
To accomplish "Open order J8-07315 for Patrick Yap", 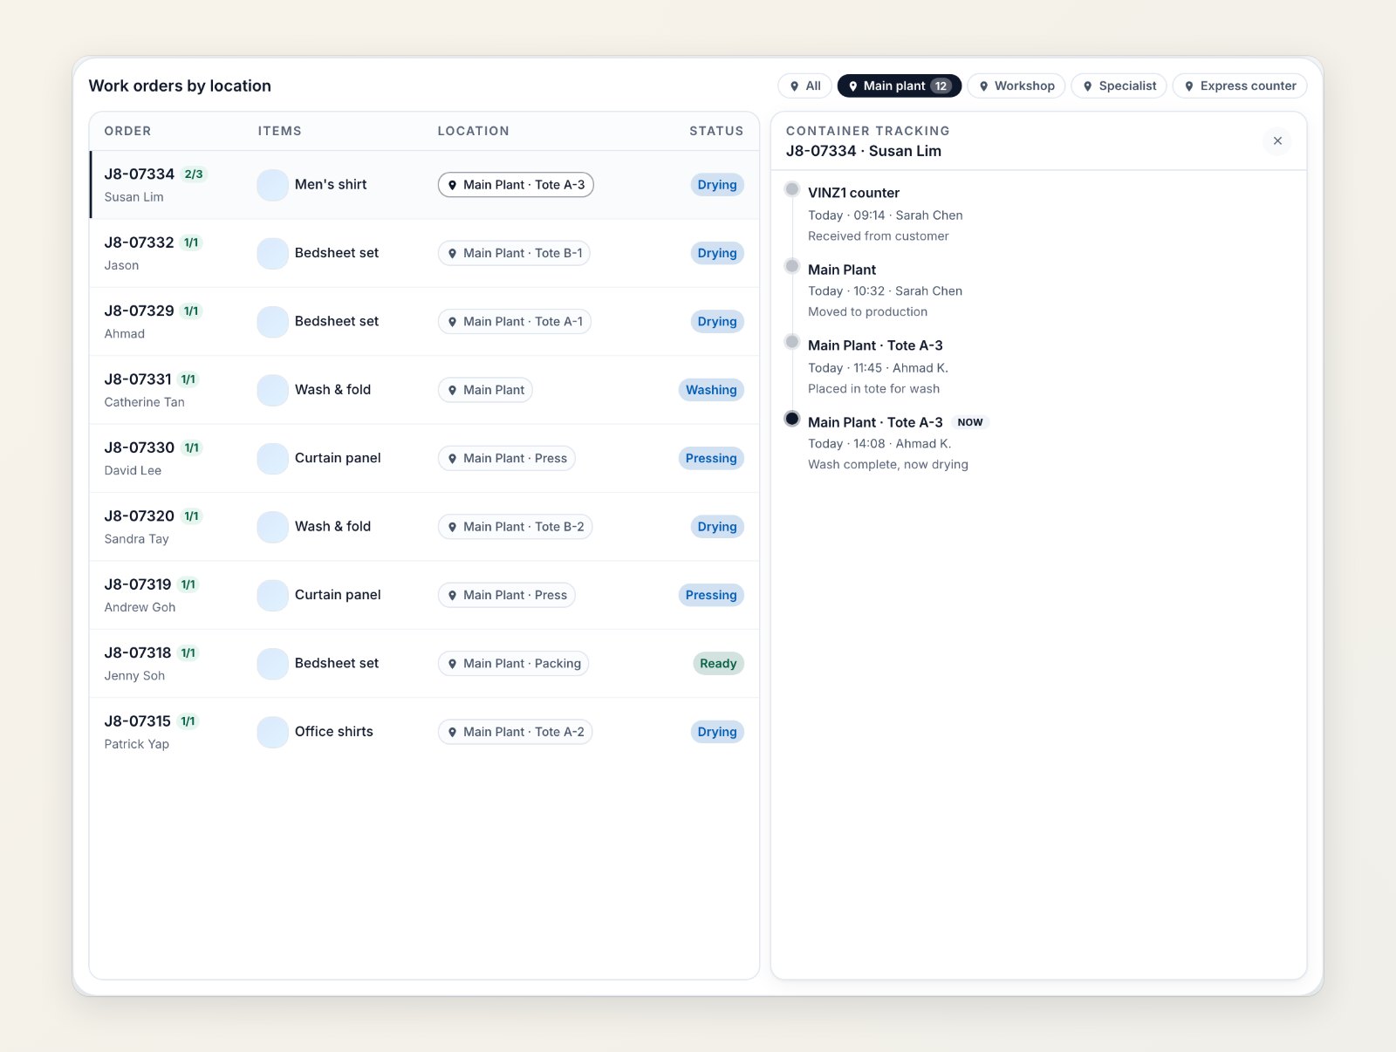I will 424,732.
